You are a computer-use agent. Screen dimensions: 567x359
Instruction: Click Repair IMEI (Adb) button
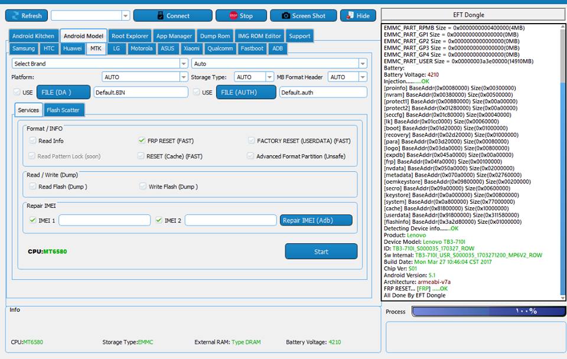click(315, 220)
